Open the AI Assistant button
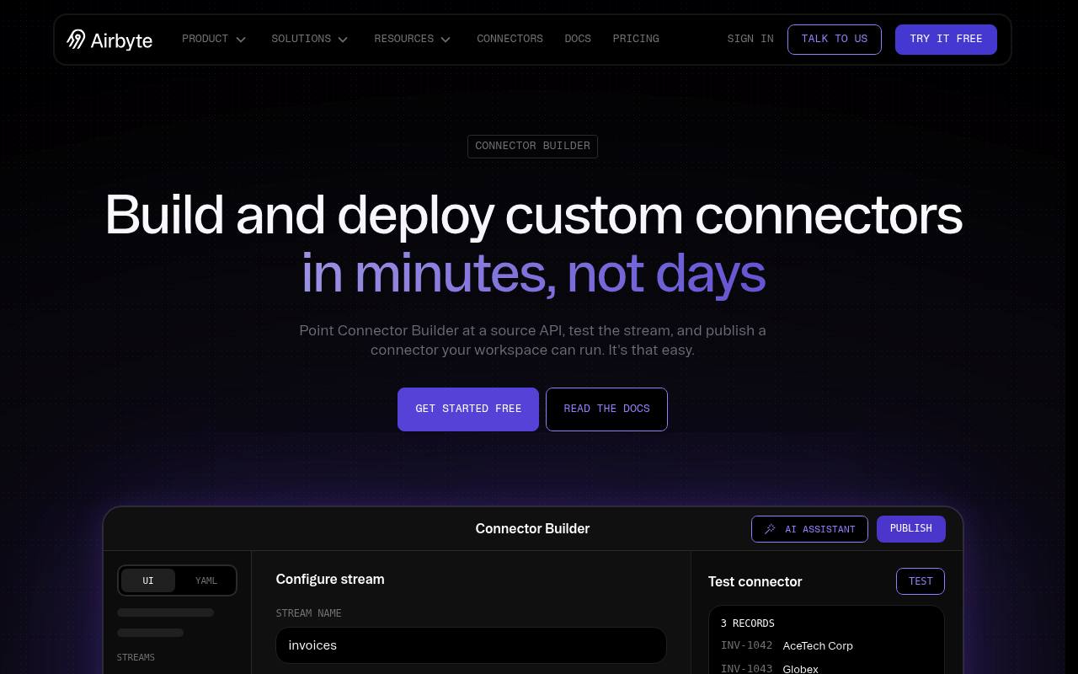 (x=809, y=529)
